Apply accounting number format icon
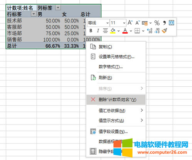This screenshot has height=160, width=192. click(145, 23)
